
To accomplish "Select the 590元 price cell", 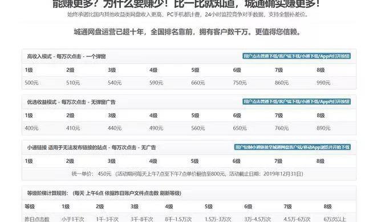I will point(156,83).
